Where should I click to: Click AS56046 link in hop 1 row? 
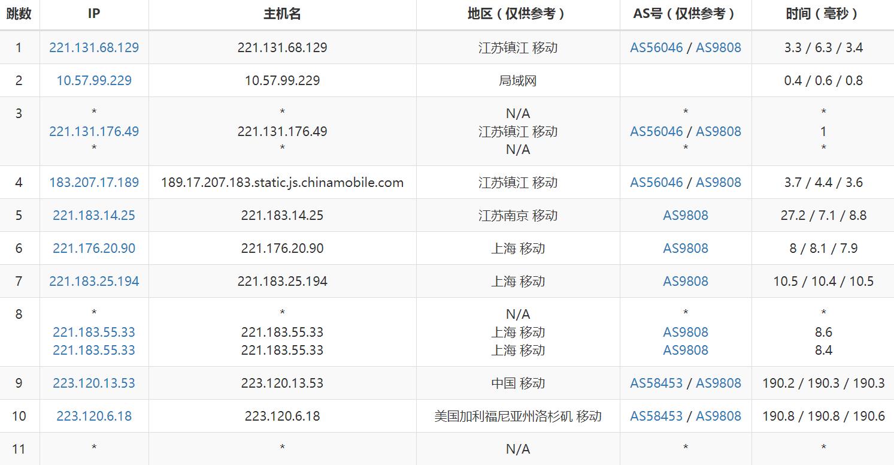656,47
